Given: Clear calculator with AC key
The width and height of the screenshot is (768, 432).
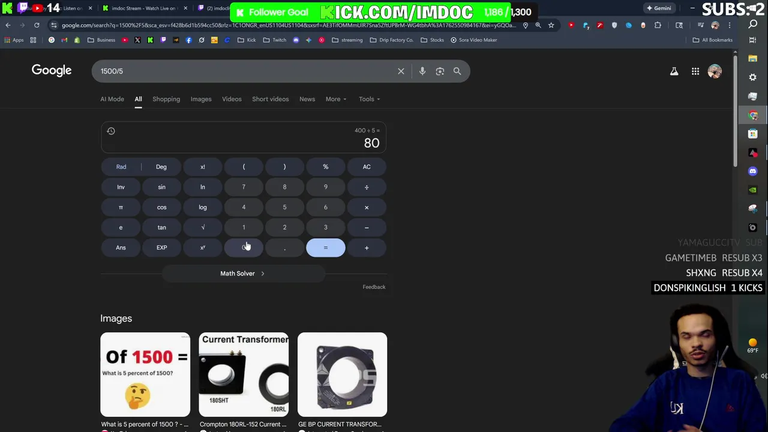Looking at the screenshot, I should pos(367,167).
